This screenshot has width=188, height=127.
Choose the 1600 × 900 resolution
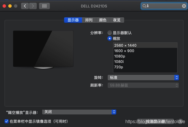(145, 51)
